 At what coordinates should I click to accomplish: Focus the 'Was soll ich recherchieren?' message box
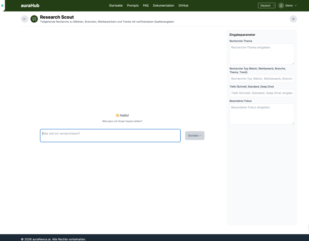pyautogui.click(x=110, y=136)
